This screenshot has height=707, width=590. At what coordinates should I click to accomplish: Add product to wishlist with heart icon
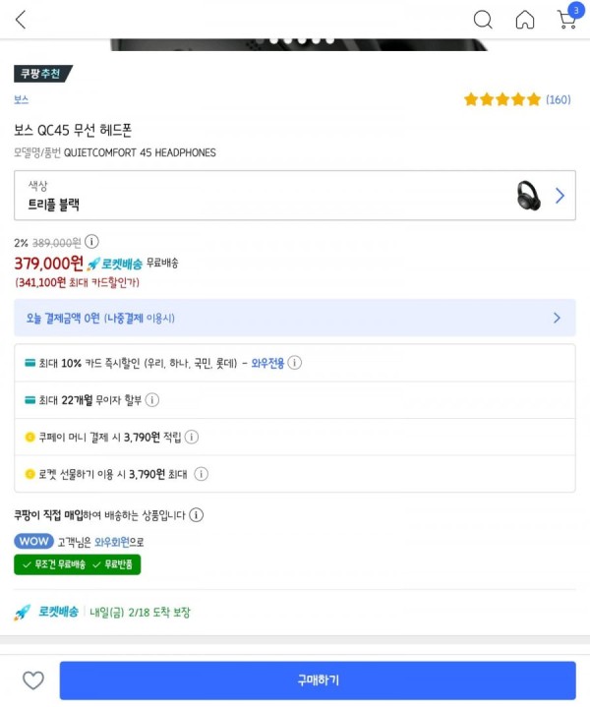click(x=33, y=679)
